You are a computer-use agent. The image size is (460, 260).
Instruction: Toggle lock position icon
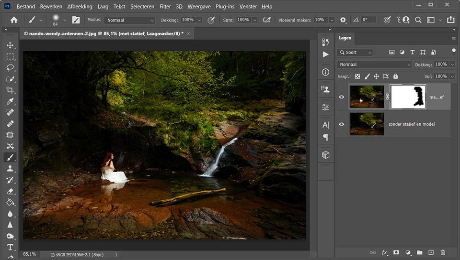pos(376,76)
